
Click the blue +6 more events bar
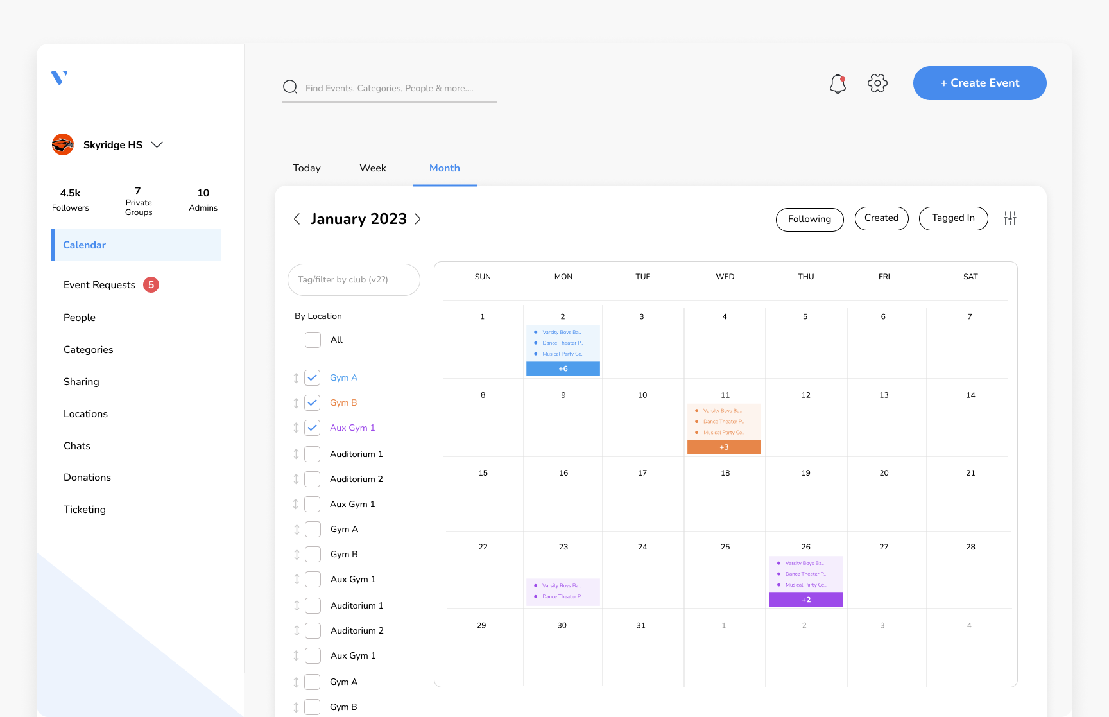click(563, 369)
